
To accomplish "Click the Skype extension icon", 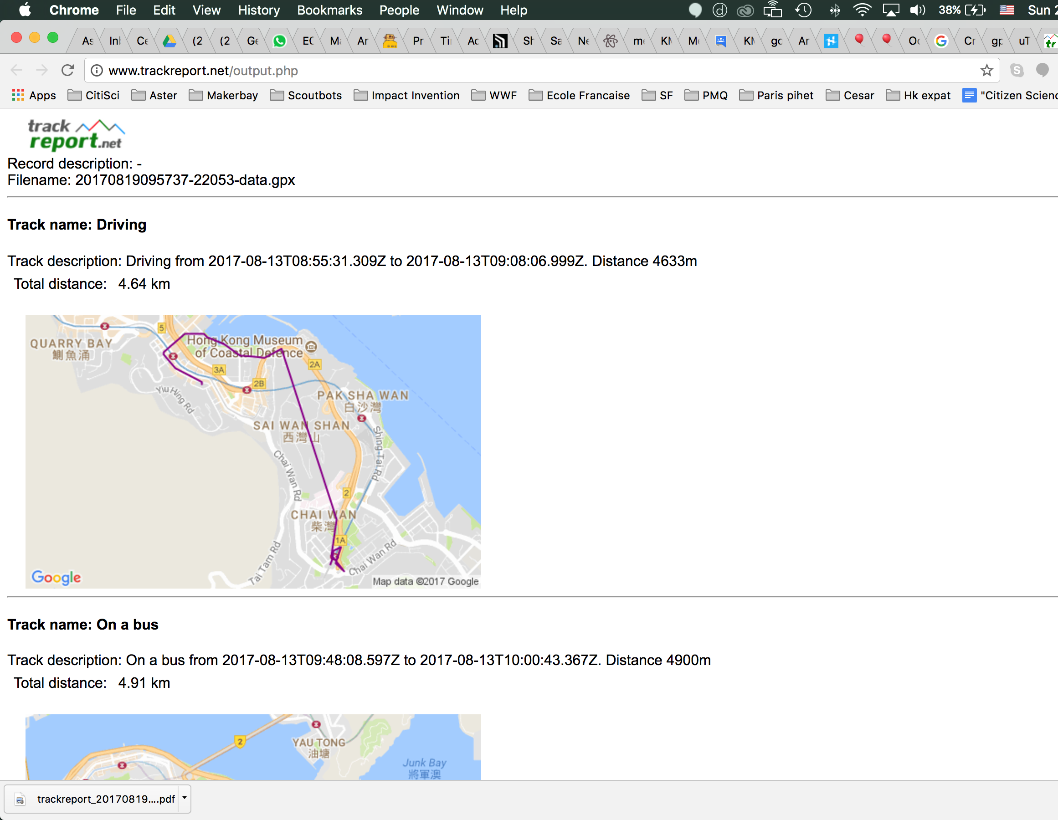I will coord(1017,71).
